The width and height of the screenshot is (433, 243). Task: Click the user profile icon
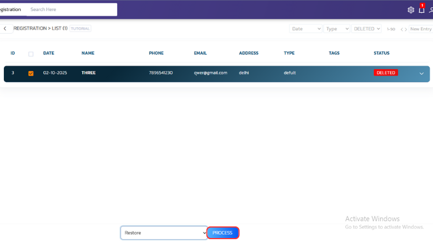coord(431,10)
